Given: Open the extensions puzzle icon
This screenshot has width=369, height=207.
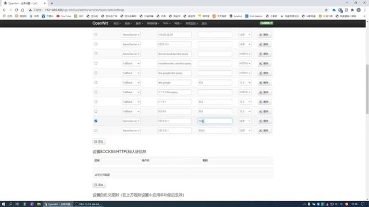Looking at the screenshot, I should [x=352, y=10].
